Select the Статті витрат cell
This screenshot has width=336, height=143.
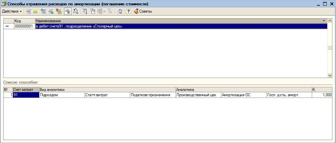pos(107,95)
